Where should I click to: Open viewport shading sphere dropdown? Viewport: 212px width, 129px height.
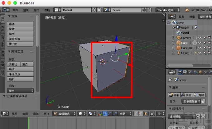(x=82, y=114)
